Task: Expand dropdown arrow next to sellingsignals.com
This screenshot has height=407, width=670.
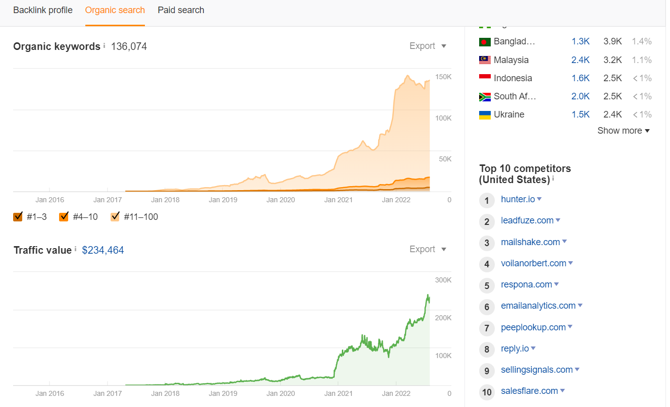Action: coord(577,370)
